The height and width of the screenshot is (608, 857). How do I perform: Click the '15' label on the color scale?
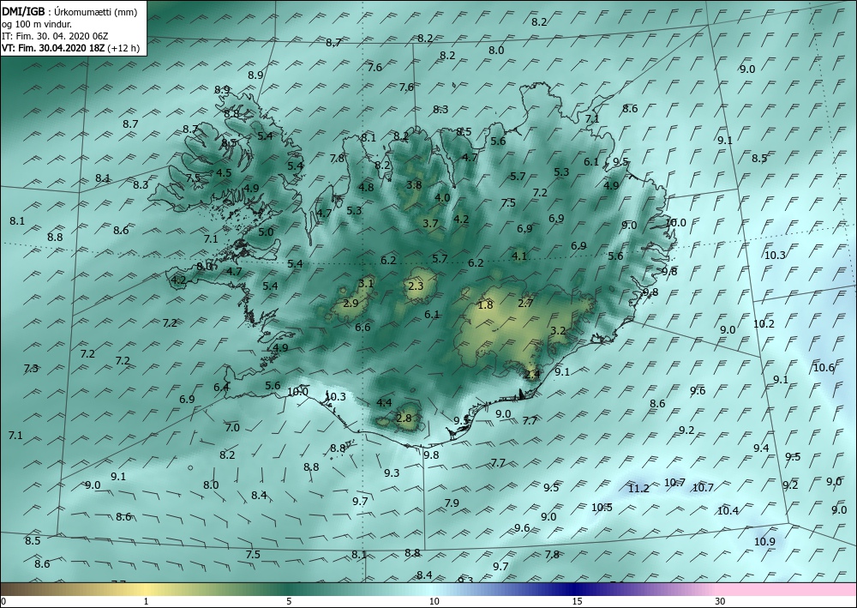click(x=577, y=602)
